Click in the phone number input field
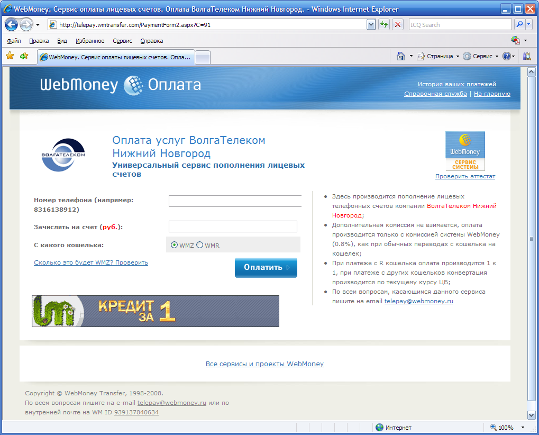539x435 pixels. [x=234, y=201]
